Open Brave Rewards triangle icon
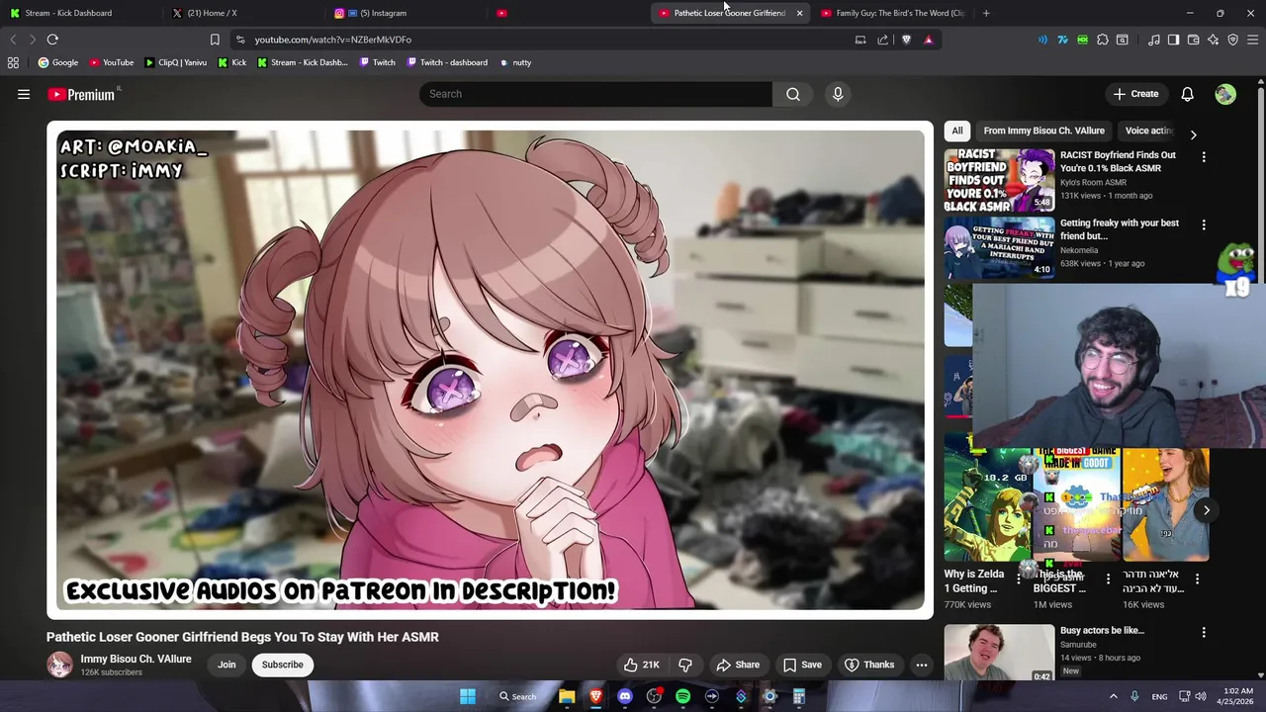The height and width of the screenshot is (712, 1266). [929, 40]
